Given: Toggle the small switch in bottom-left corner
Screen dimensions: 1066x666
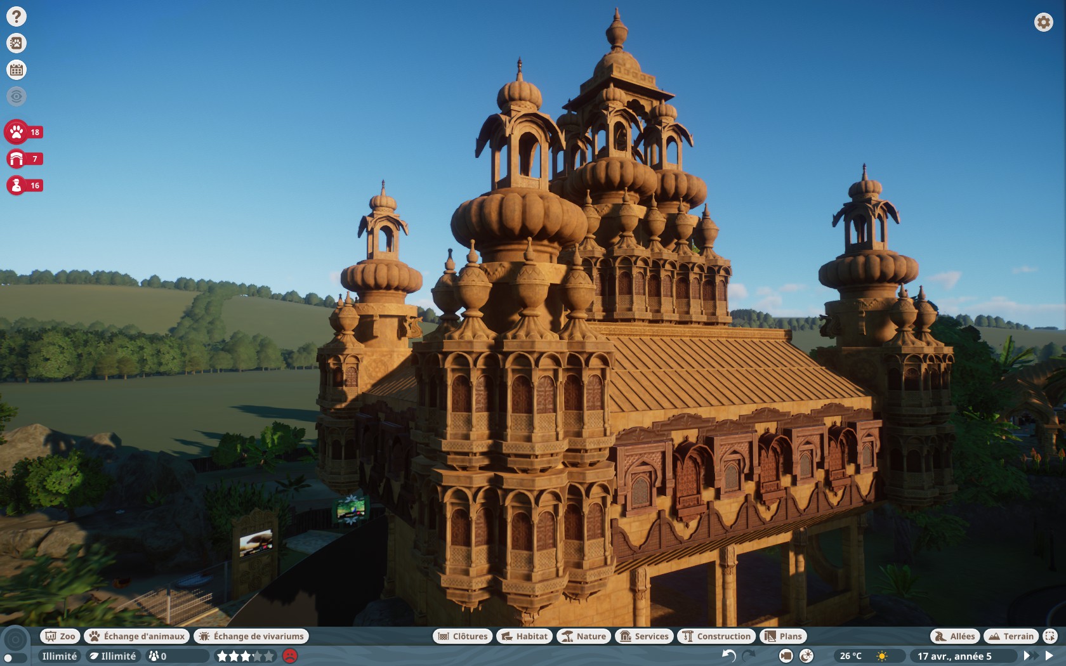Looking at the screenshot, I should (14, 659).
